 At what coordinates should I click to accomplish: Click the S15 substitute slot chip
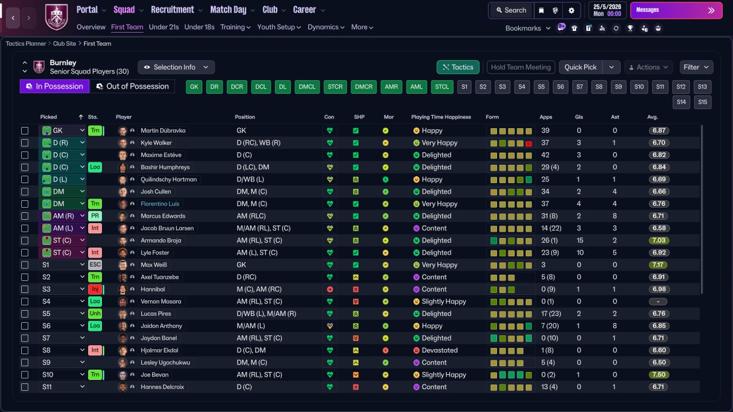click(x=702, y=102)
